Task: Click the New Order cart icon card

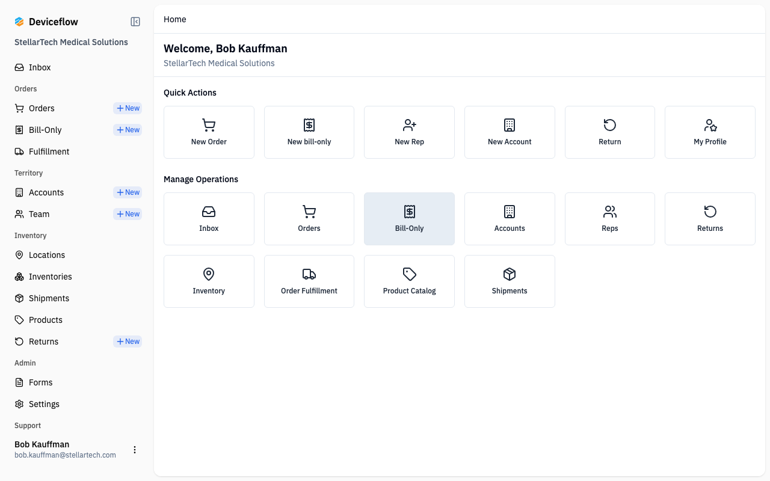Action: [x=209, y=132]
